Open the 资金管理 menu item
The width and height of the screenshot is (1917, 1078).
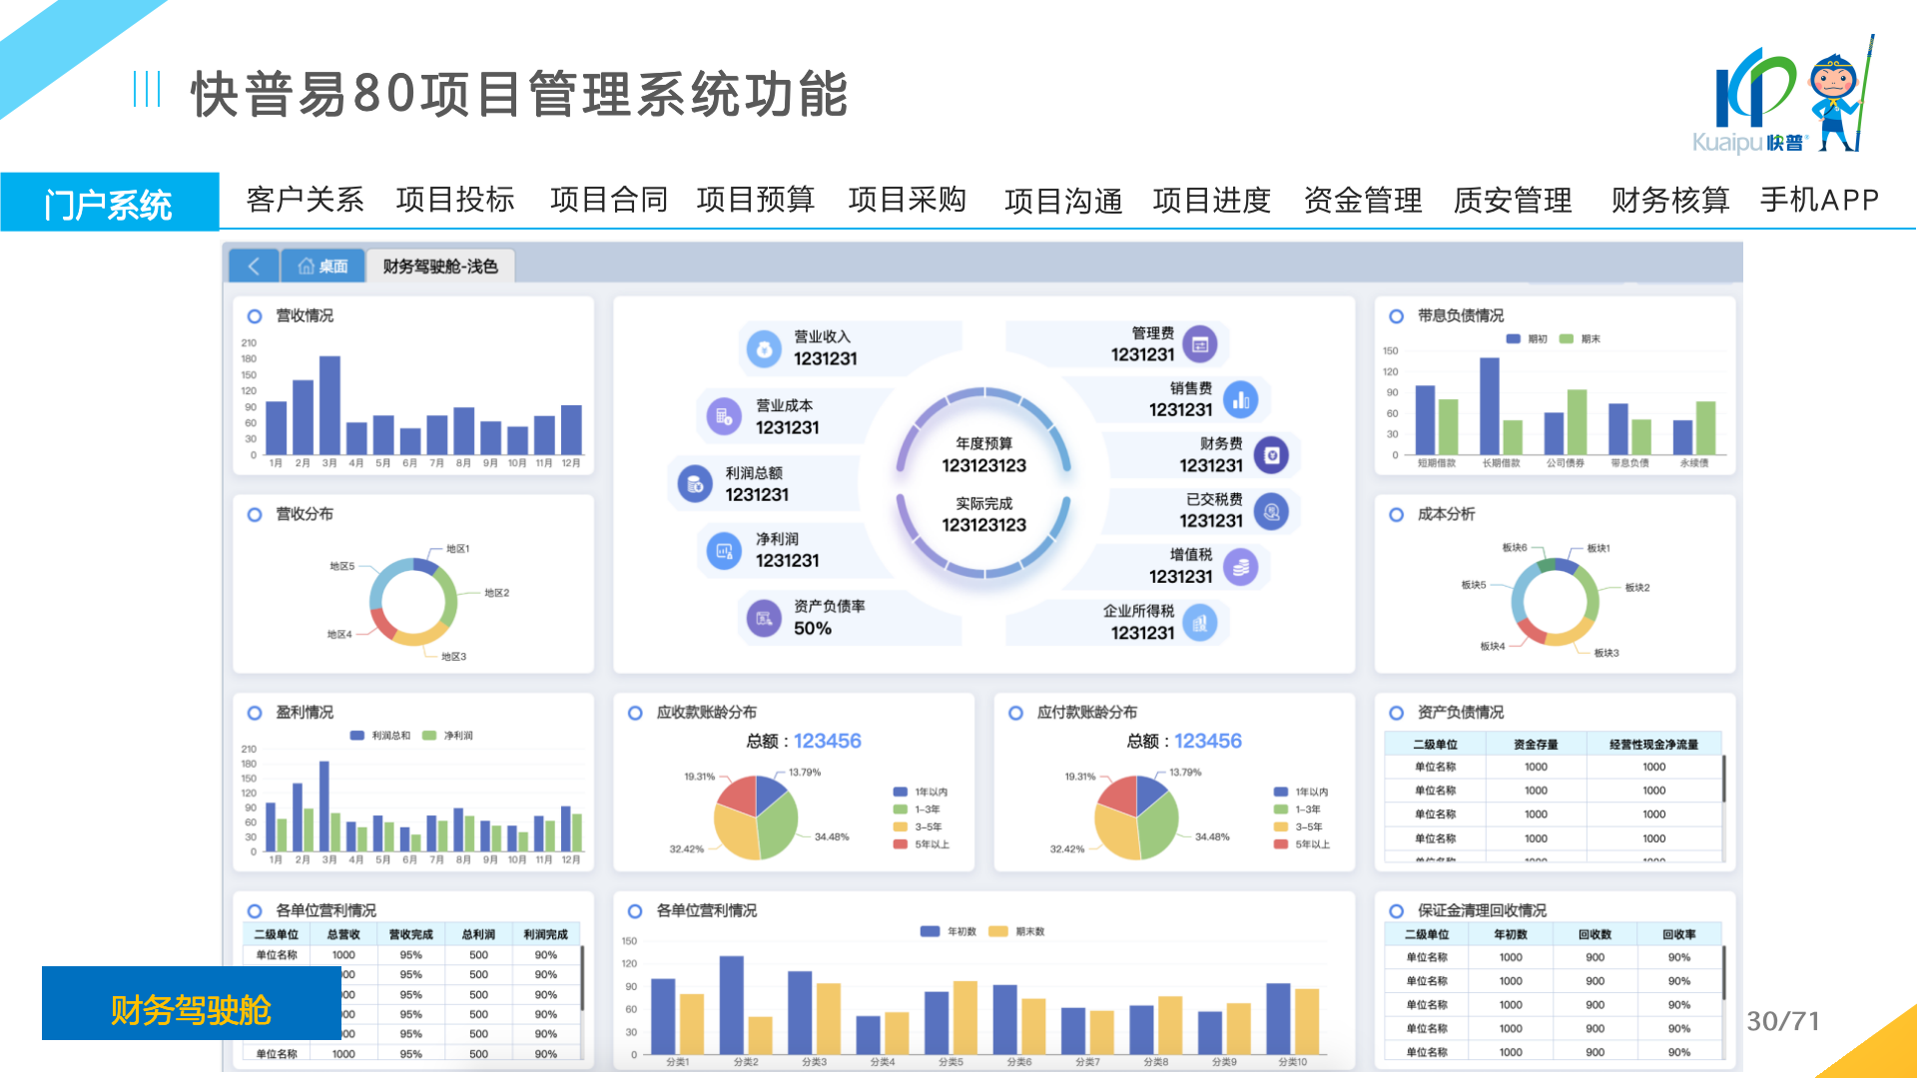pyautogui.click(x=1362, y=200)
